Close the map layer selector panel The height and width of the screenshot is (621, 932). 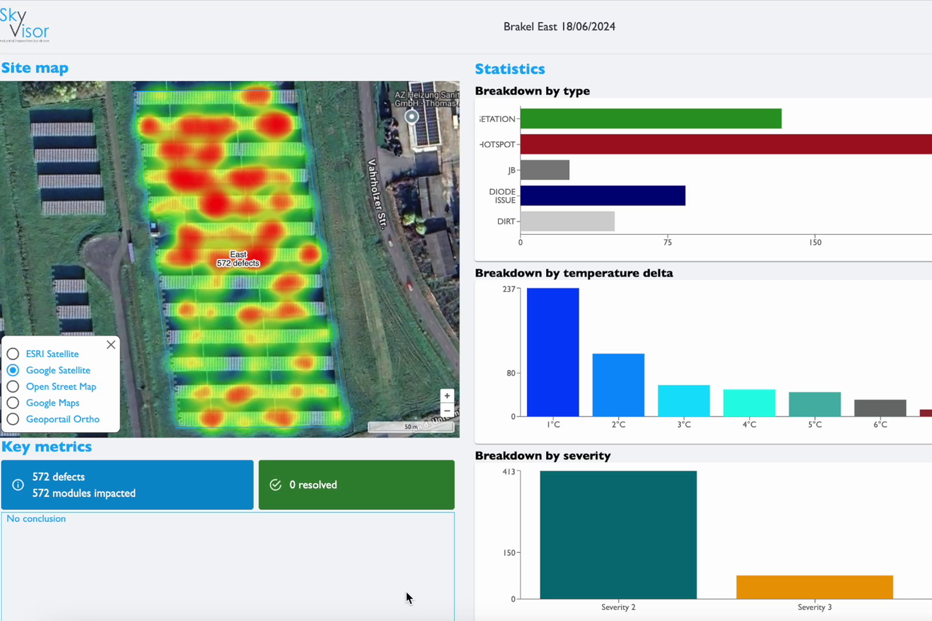(111, 345)
